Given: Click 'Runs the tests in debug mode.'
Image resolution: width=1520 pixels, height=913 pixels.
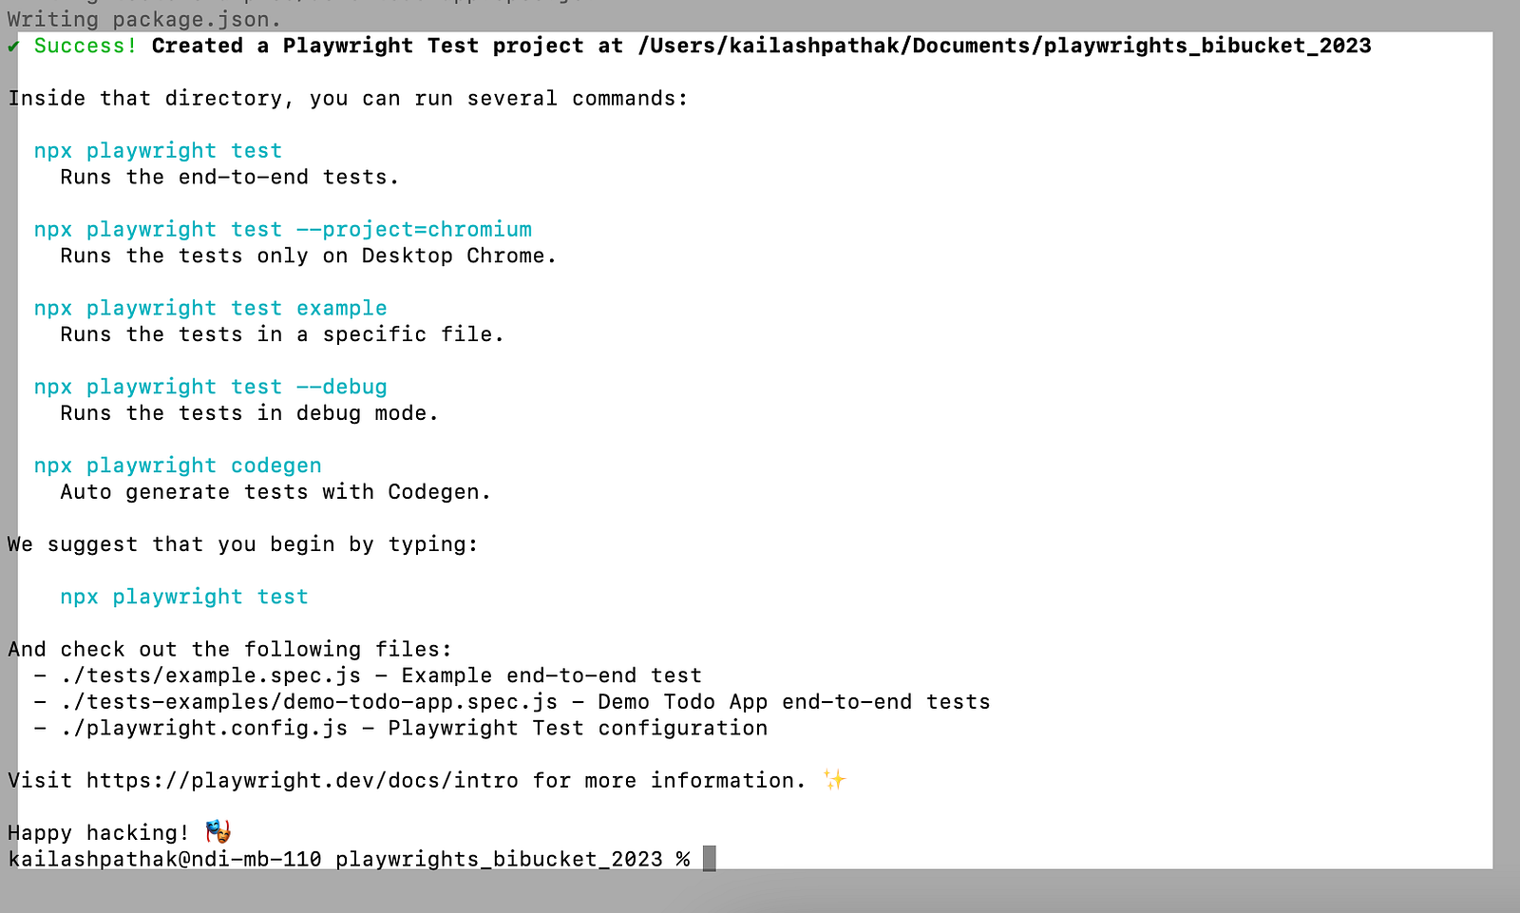Looking at the screenshot, I should (250, 413).
